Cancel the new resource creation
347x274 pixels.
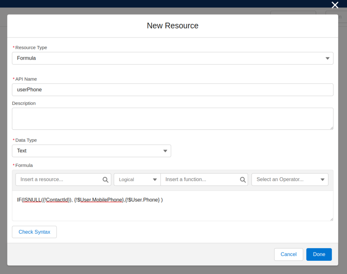(x=288, y=254)
